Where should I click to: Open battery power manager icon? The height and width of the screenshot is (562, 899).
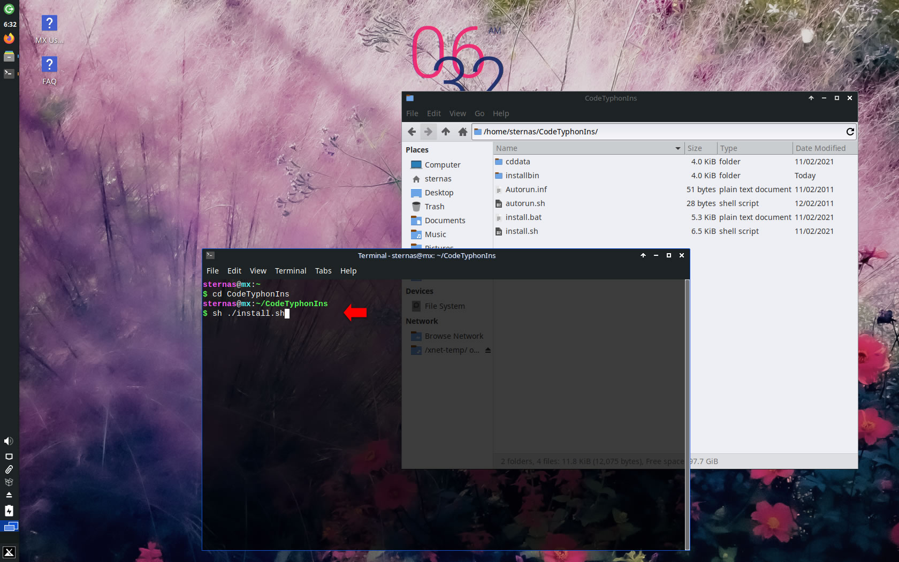(x=9, y=511)
